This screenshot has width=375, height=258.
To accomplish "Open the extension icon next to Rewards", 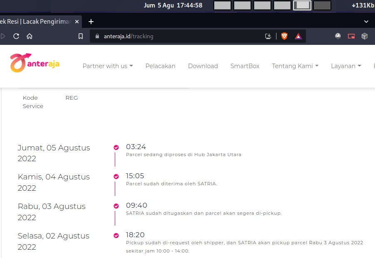I will click(338, 36).
